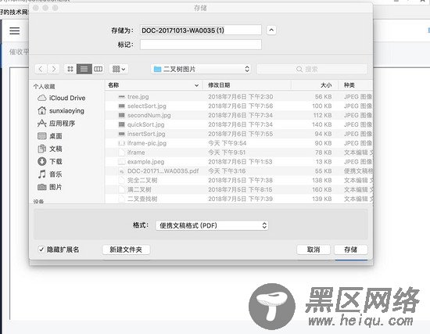Open iCloud Drive in sidebar
The image size is (430, 334).
[62, 98]
